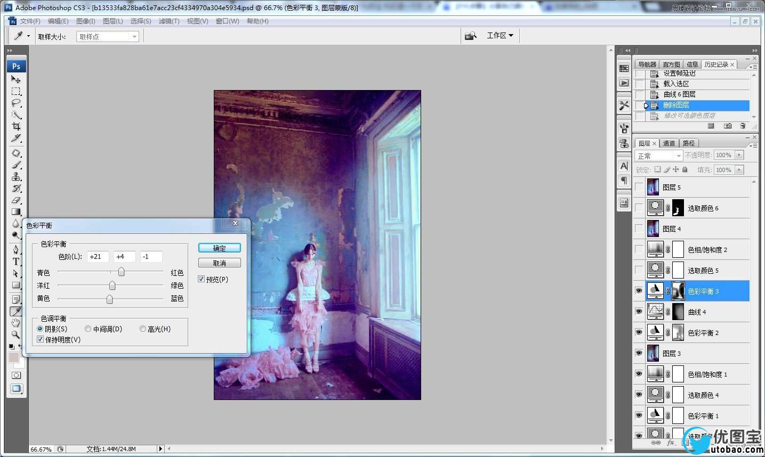
Task: Select the History Brush tool
Action: point(16,189)
